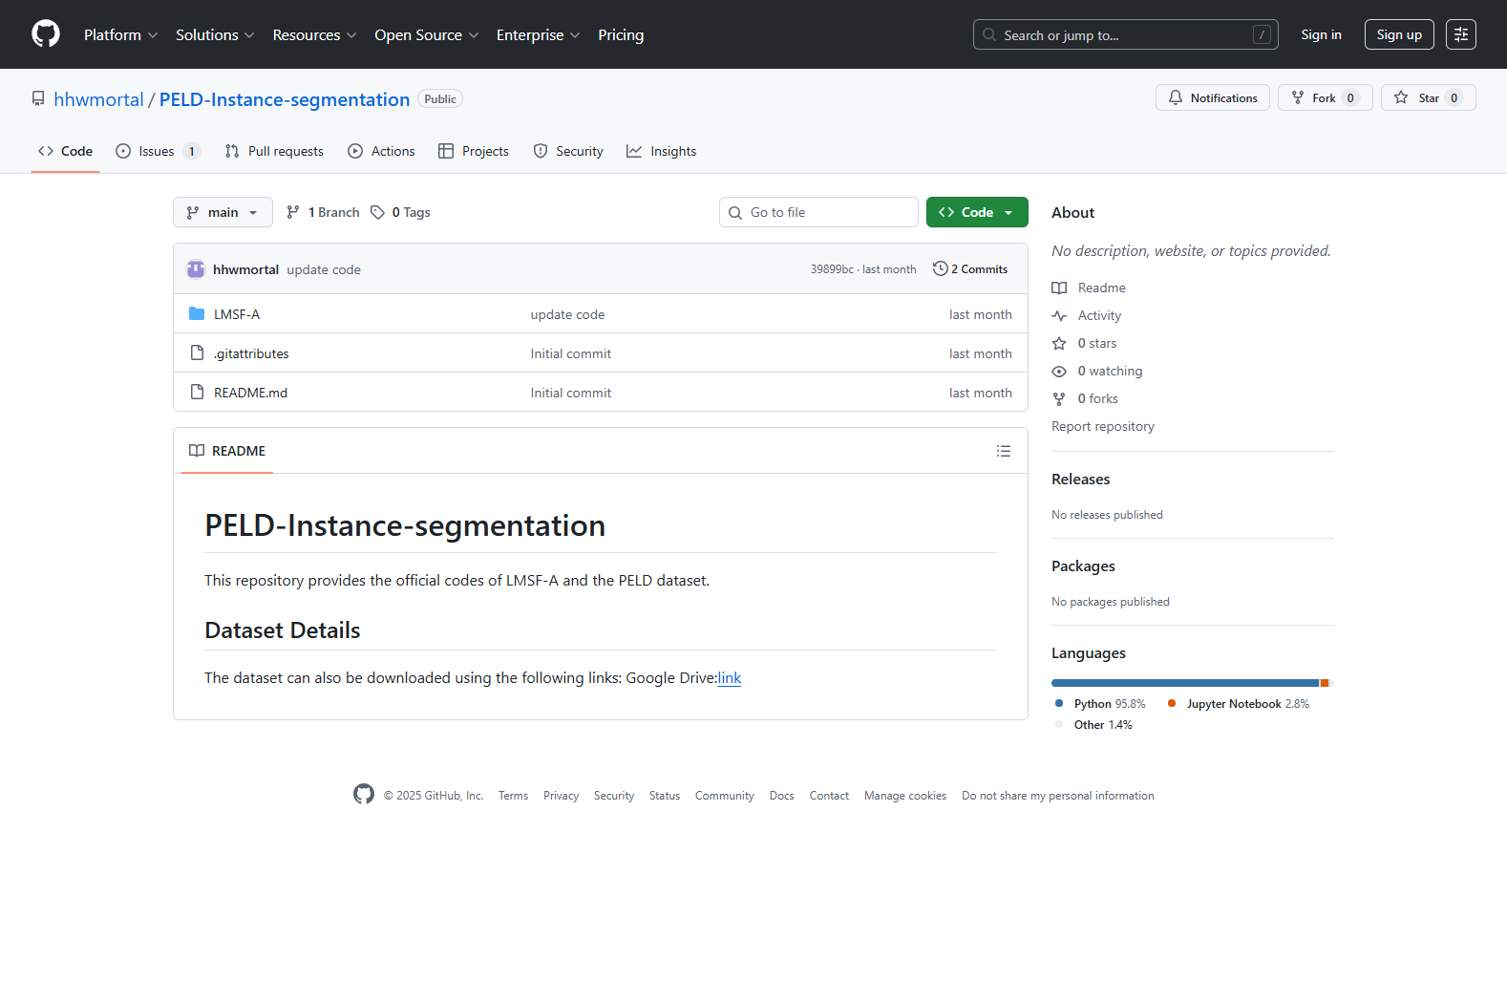Fork this repository
This screenshot has width=1507, height=1003.
(x=1326, y=97)
